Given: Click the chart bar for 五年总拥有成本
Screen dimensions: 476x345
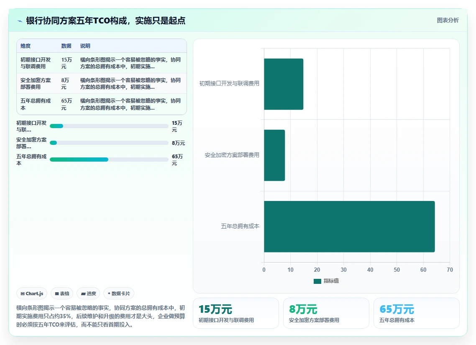Looking at the screenshot, I should click(x=349, y=227).
